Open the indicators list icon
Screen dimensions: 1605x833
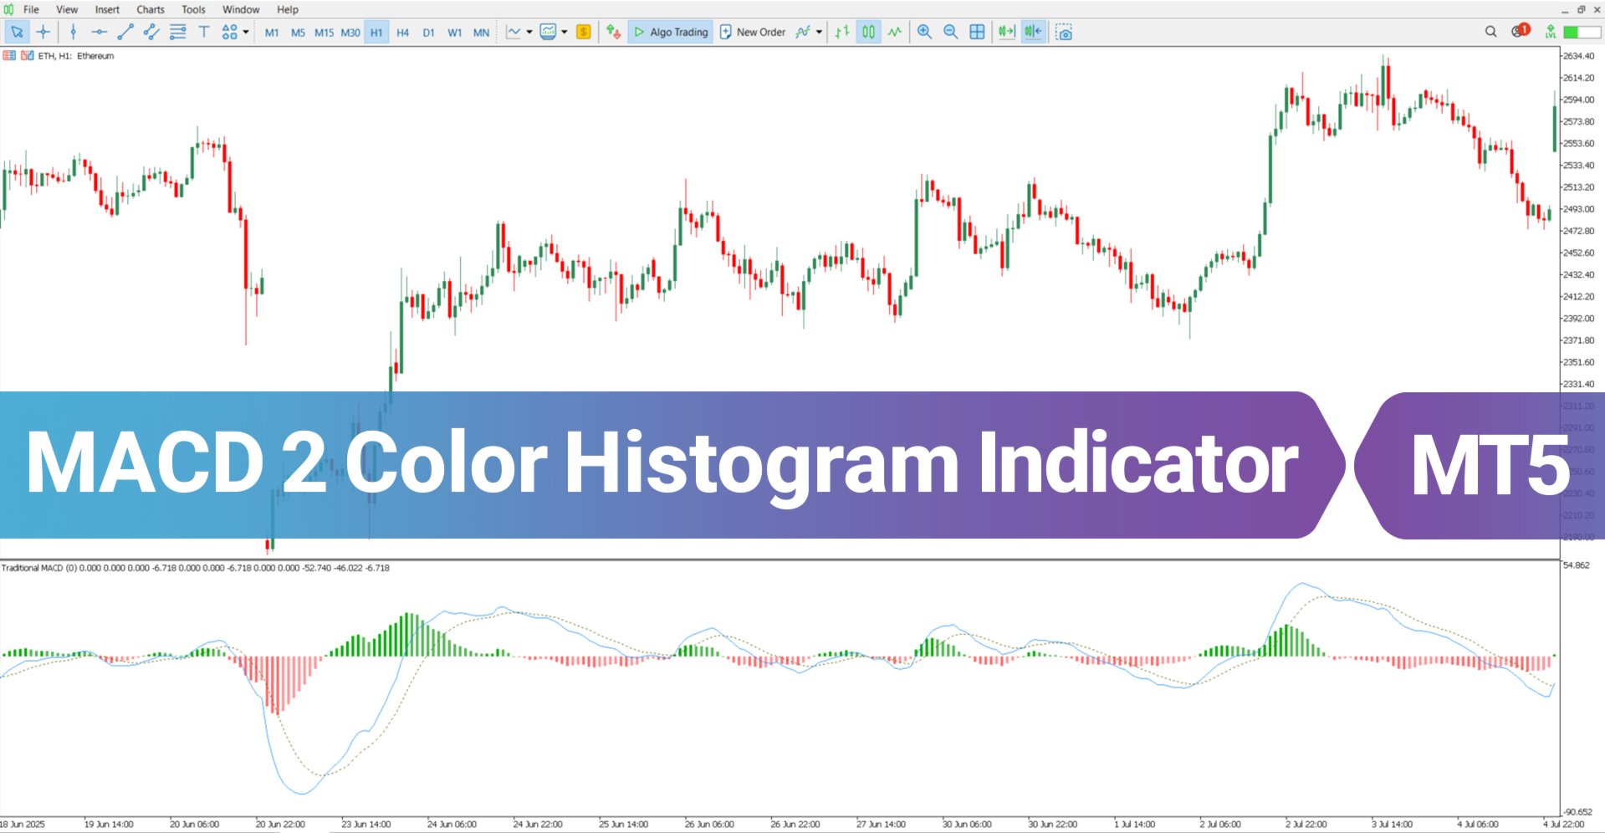[548, 32]
